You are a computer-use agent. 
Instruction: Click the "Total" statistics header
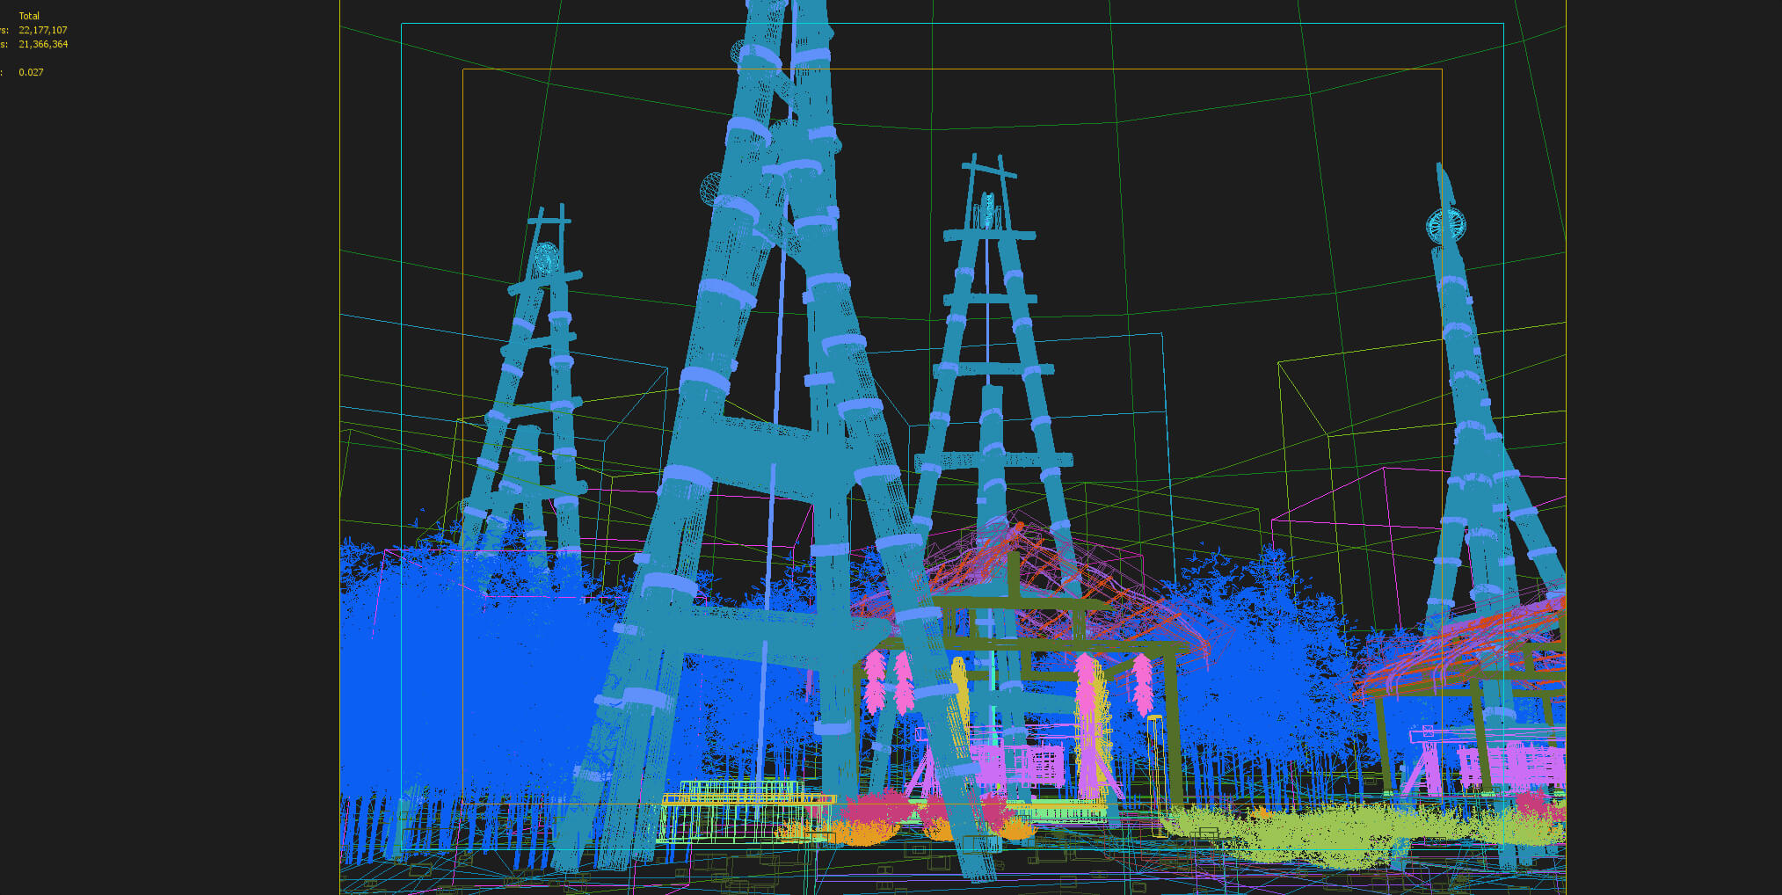(x=29, y=16)
